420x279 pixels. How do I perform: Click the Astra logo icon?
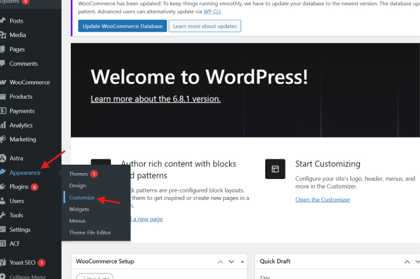[2, 158]
